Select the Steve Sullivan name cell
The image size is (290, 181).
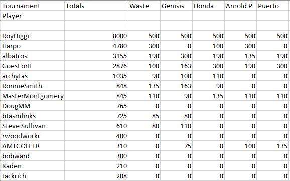[33, 126]
